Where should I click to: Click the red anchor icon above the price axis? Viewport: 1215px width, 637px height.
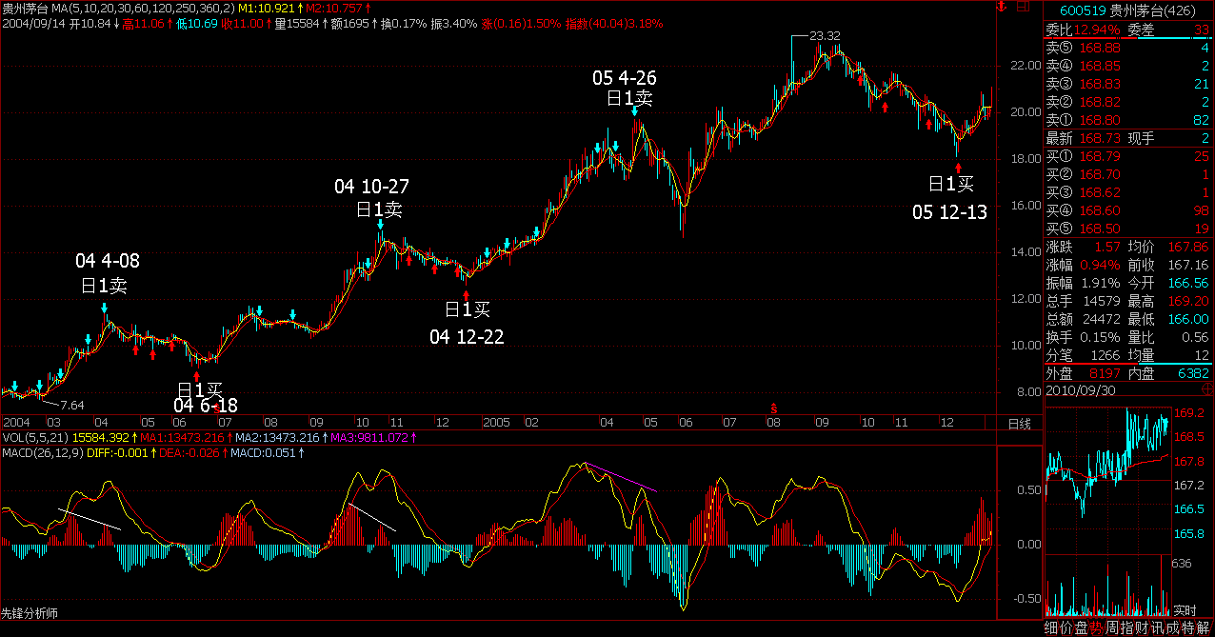[1001, 8]
